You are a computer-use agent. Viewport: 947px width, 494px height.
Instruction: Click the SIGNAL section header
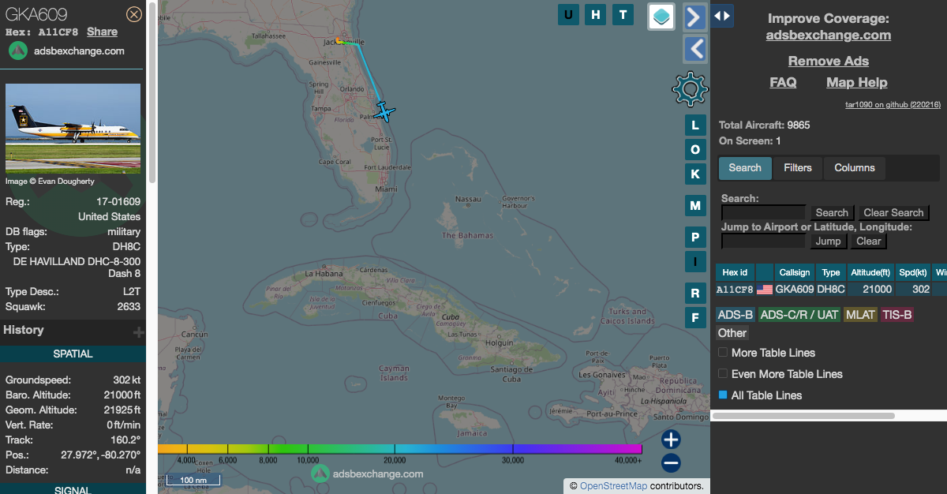pos(73,489)
